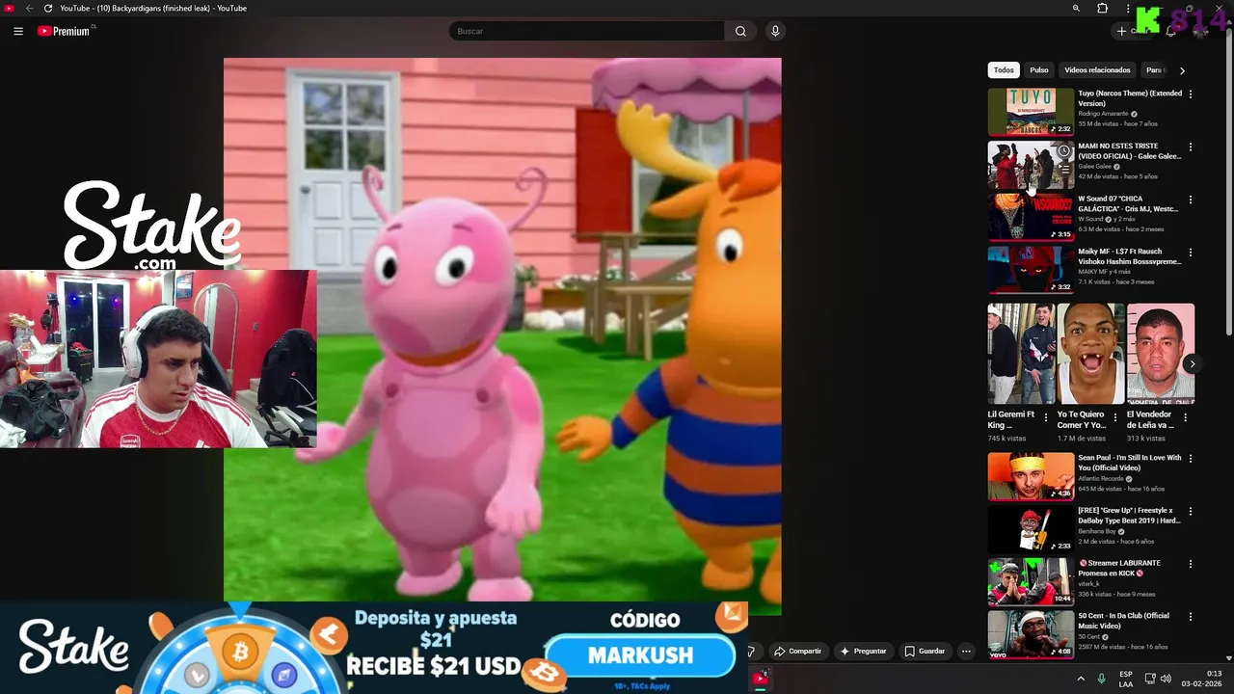
Task: Add MAMI NO ESTES TRISTE to the queue
Action: [1063, 170]
